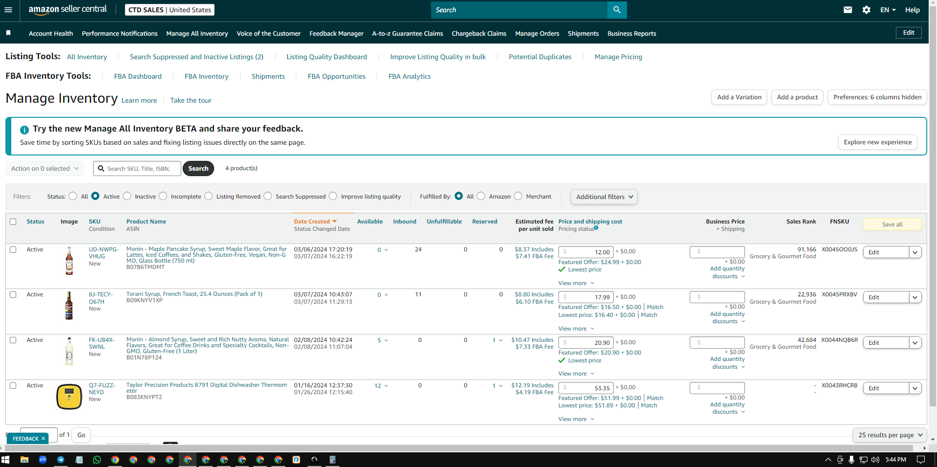The height and width of the screenshot is (467, 937).
Task: Click the info icon in BETA banner
Action: pos(24,130)
